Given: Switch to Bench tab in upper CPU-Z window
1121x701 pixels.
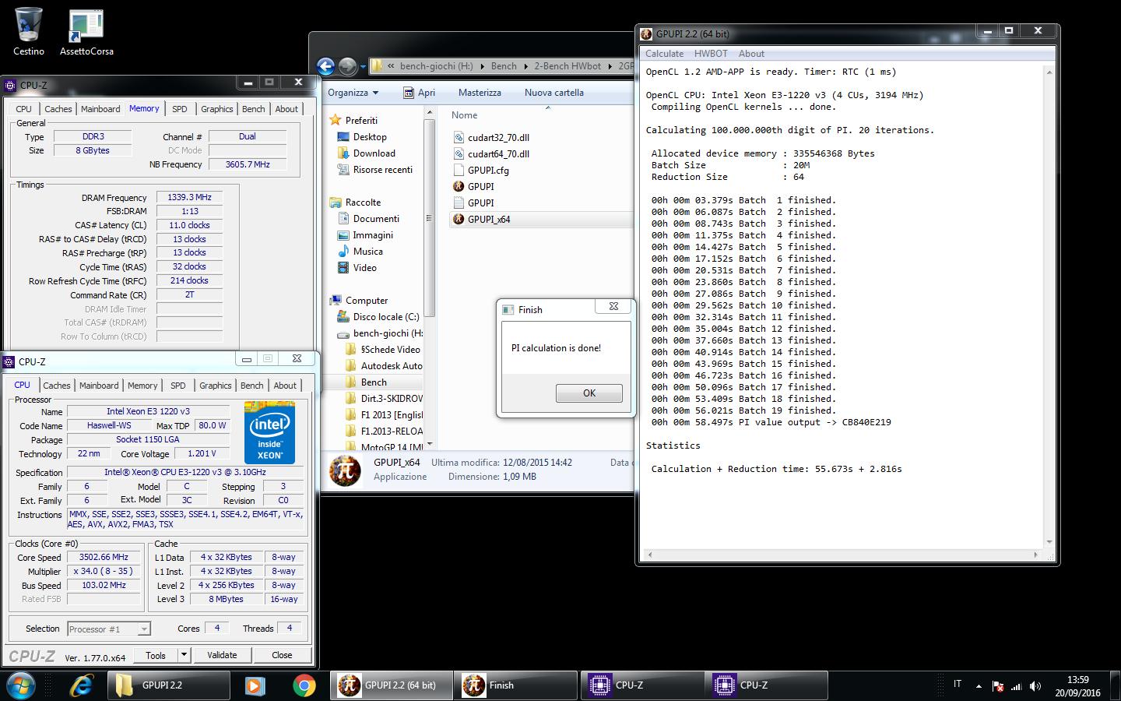Looking at the screenshot, I should [x=253, y=109].
